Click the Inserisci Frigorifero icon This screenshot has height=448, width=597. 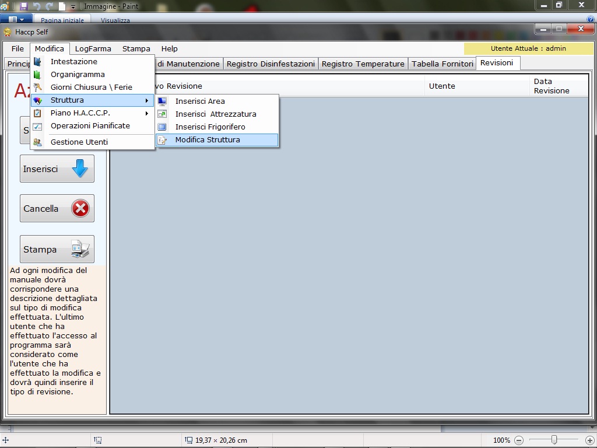pos(162,127)
